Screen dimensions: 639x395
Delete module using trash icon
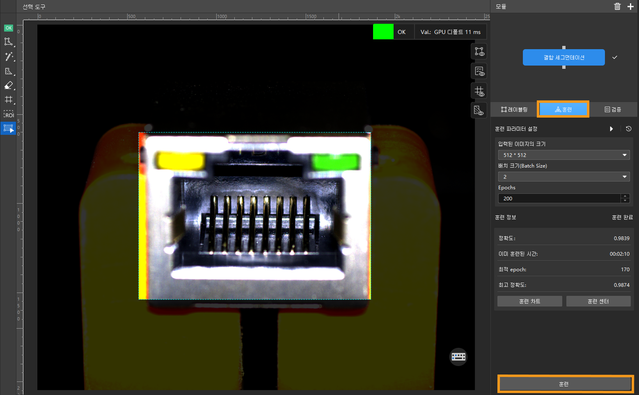[617, 7]
